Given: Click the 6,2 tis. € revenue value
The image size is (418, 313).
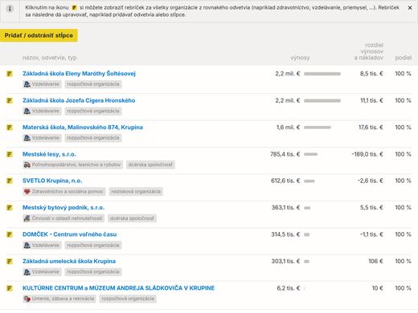Looking at the screenshot, I should point(289,288).
